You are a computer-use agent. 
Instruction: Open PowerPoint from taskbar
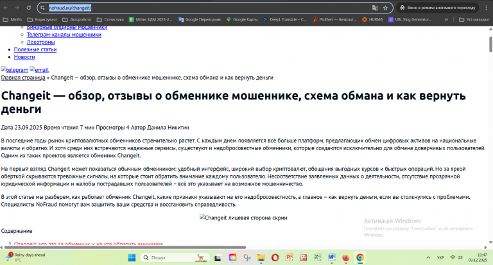[x=290, y=258]
